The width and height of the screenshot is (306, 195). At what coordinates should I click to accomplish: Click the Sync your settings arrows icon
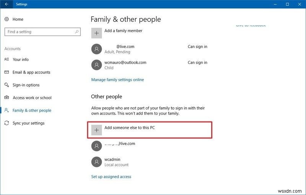click(x=7, y=123)
